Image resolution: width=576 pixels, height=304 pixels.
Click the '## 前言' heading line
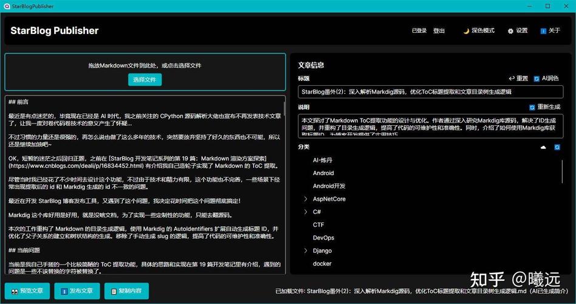(x=18, y=102)
